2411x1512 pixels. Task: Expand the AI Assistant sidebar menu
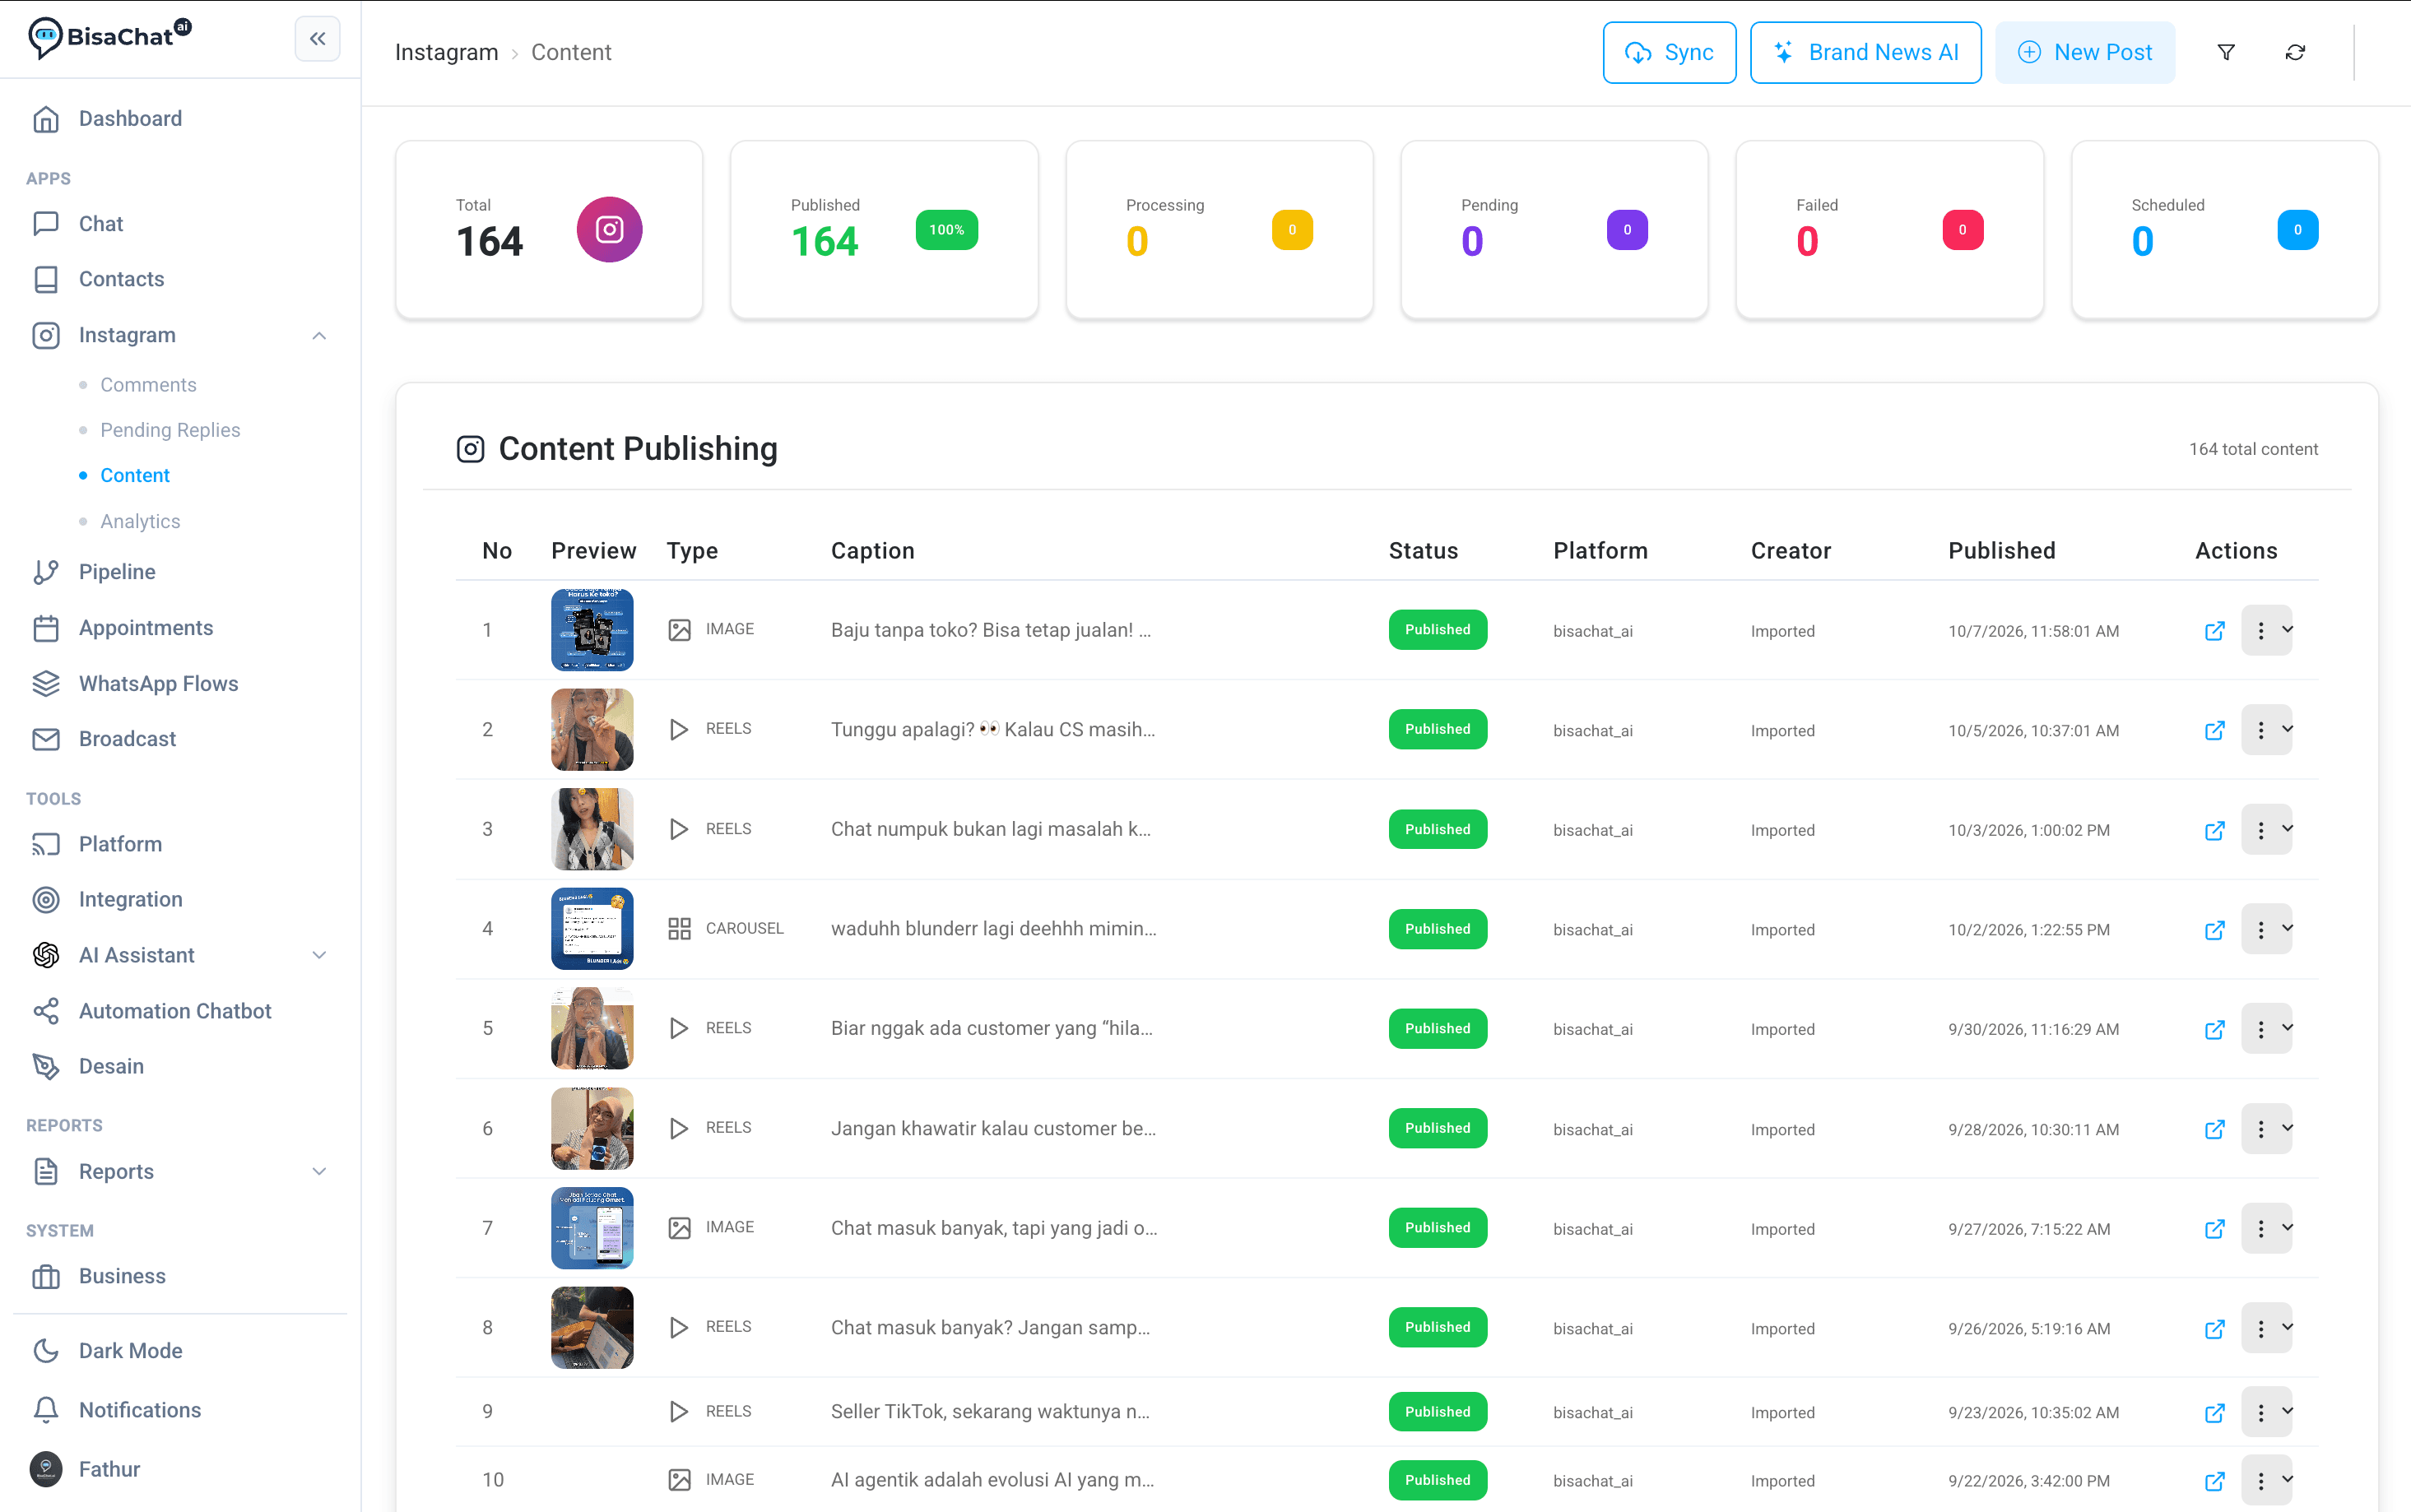click(x=319, y=955)
